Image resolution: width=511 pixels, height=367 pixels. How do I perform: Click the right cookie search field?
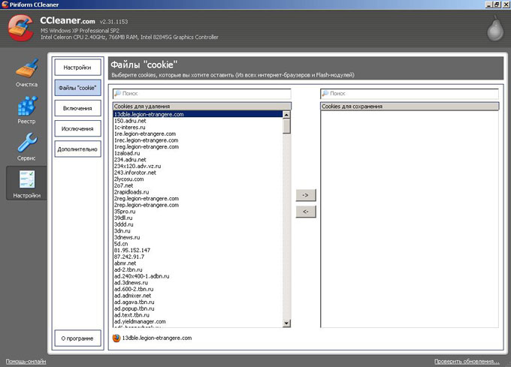410,93
